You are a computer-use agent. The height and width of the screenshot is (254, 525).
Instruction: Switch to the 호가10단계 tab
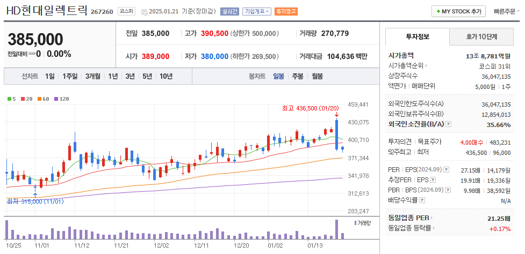point(481,37)
